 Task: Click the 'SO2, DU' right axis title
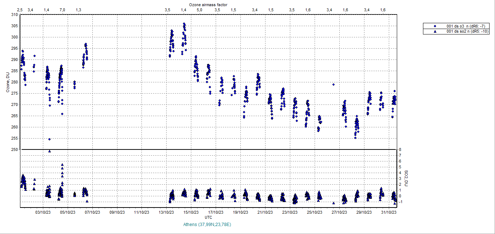406,178
